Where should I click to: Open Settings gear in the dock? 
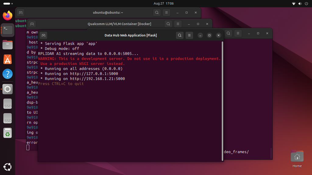[8, 89]
